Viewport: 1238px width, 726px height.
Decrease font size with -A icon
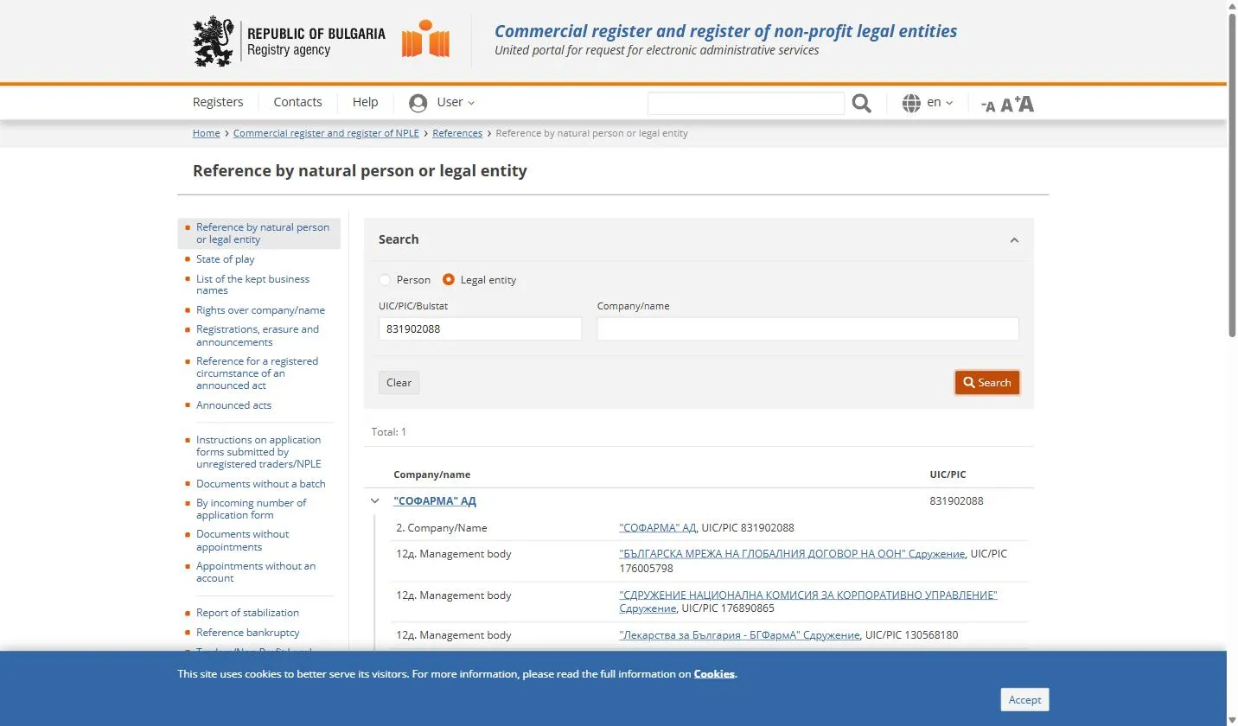pos(988,105)
